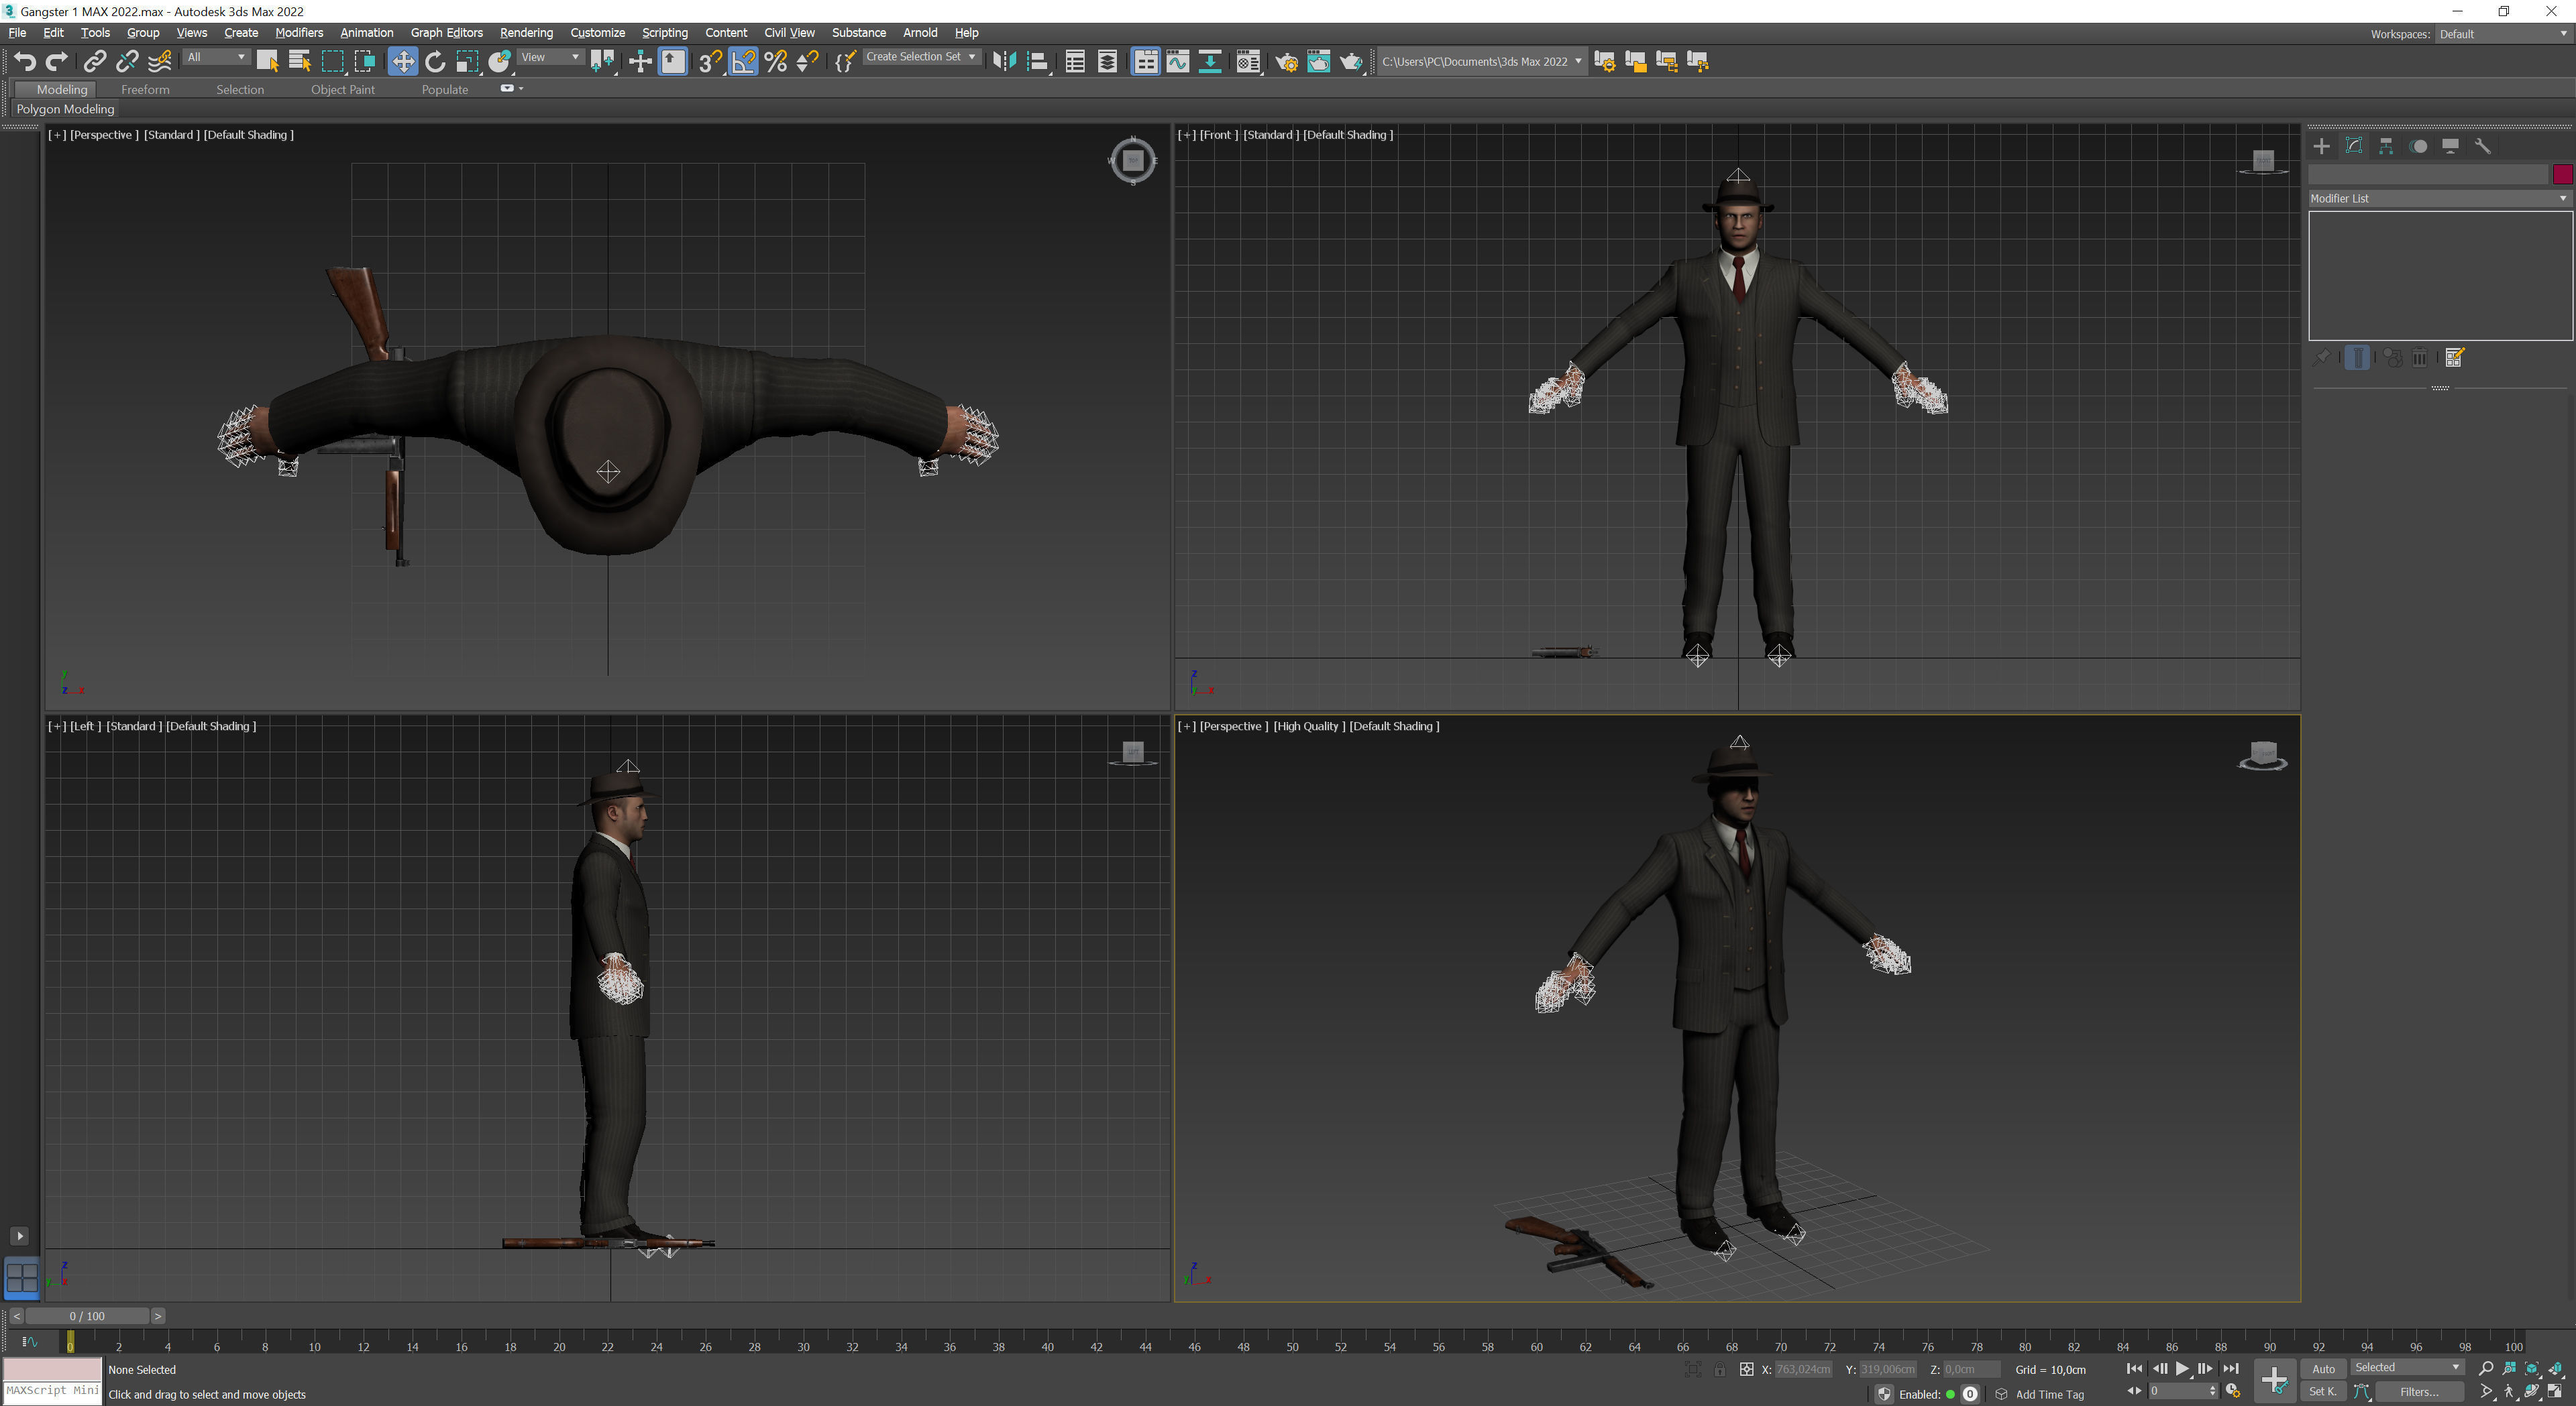
Task: Open Material Editor from toolbar
Action: coord(1248,62)
